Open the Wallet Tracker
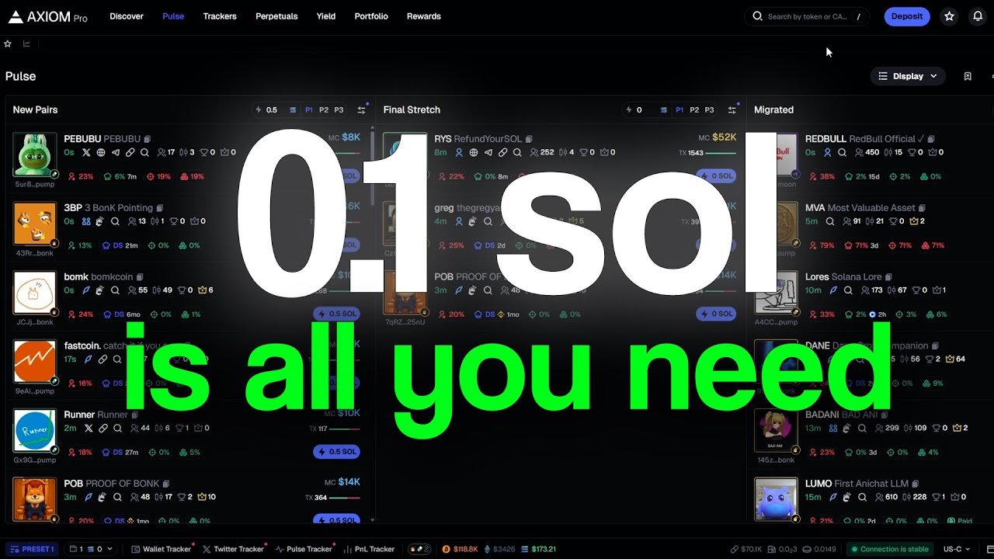Screen dimensions: 994x559 [x=162, y=549]
